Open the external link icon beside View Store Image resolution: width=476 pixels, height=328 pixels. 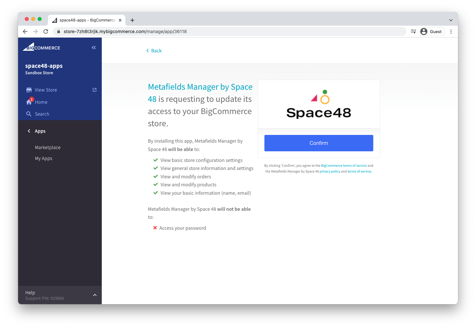click(x=95, y=90)
